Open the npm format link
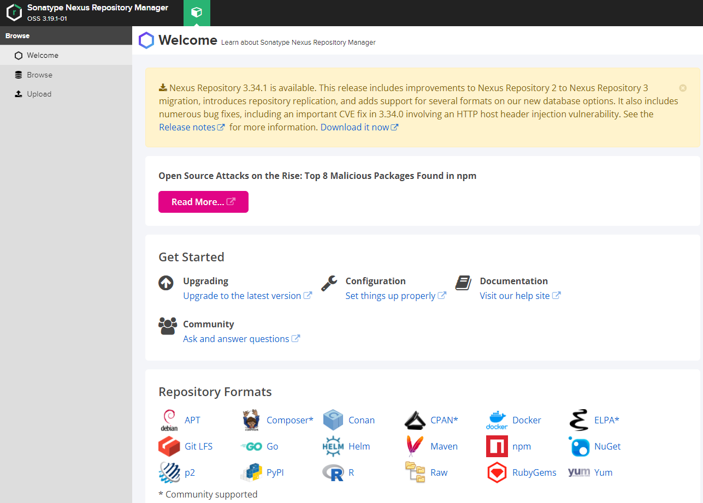Viewport: 703px width, 503px height. tap(522, 446)
